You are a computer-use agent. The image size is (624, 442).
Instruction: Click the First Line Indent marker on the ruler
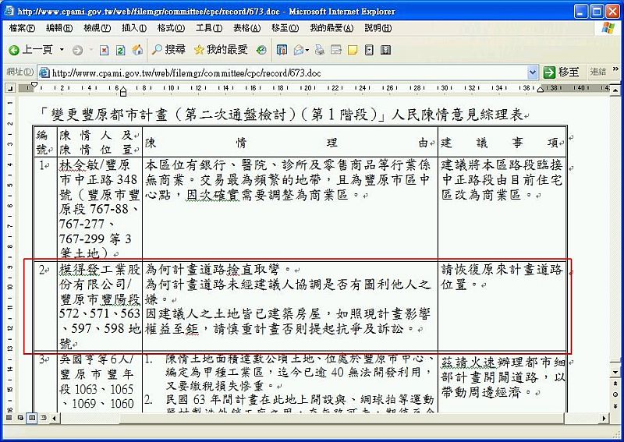34,84
